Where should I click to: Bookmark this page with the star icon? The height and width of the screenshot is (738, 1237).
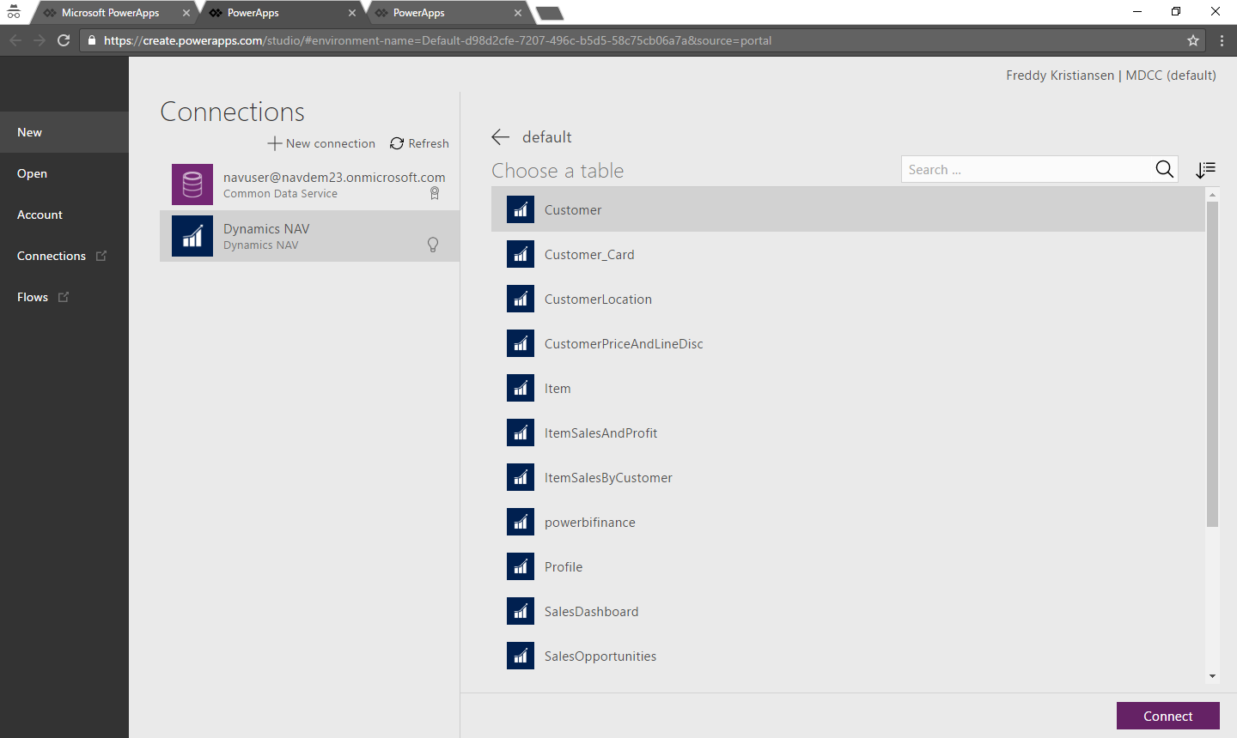(1193, 40)
